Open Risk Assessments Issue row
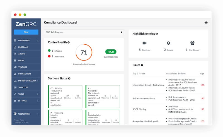The width and height of the screenshot is (223, 137). (x=144, y=98)
